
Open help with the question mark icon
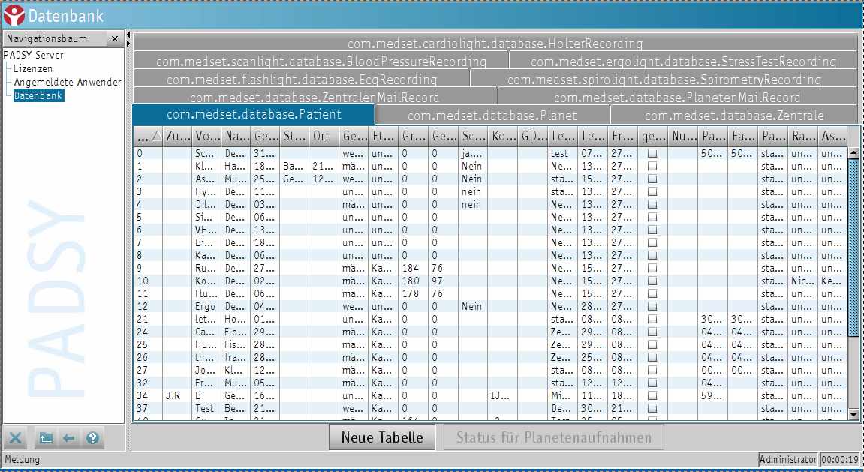point(92,438)
